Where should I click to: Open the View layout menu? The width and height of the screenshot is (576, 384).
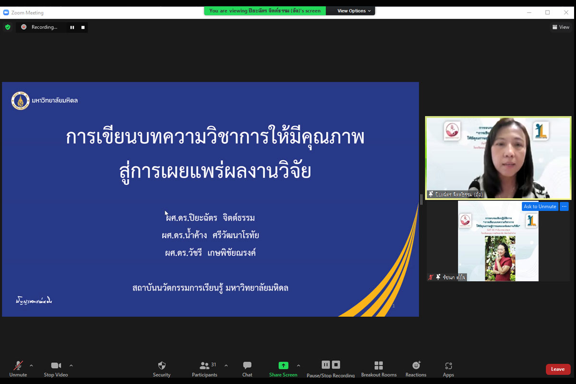(561, 27)
